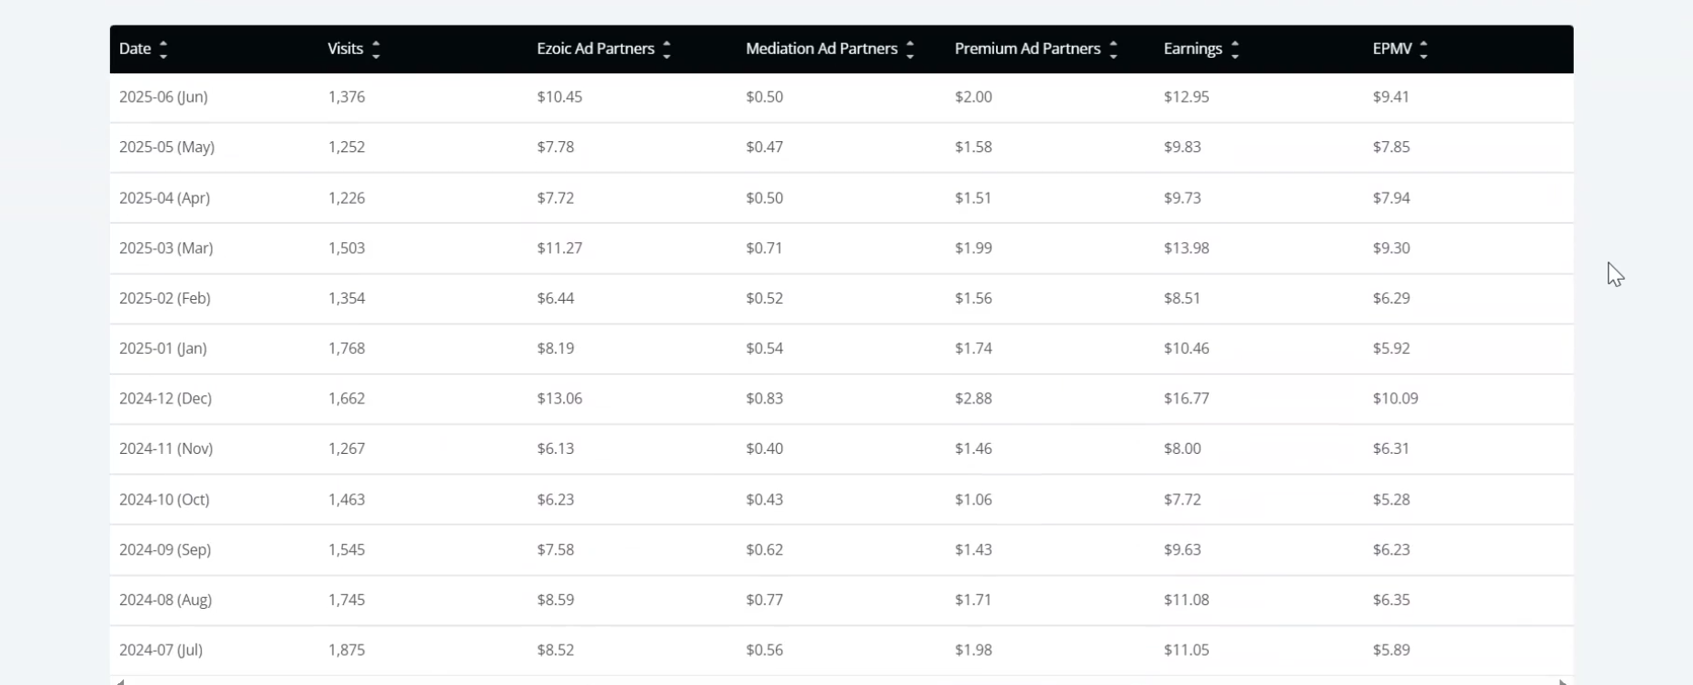Sort by Ezoic Ad Partners arrows
This screenshot has height=685, width=1693.
click(667, 50)
